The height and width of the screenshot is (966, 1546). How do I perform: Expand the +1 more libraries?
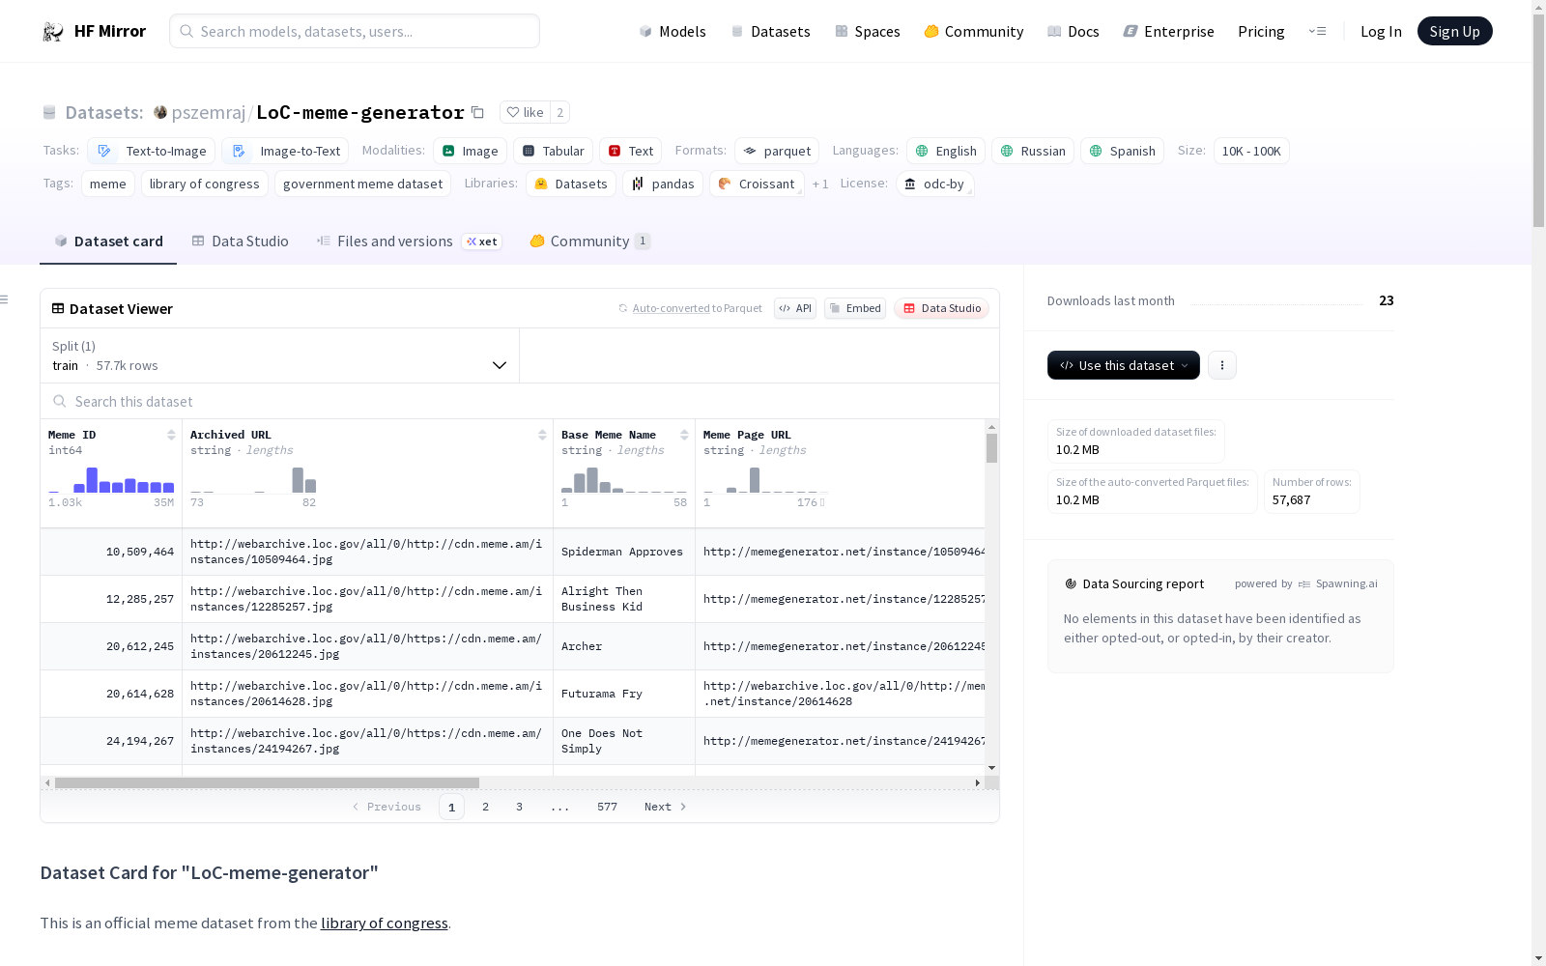[x=820, y=184]
